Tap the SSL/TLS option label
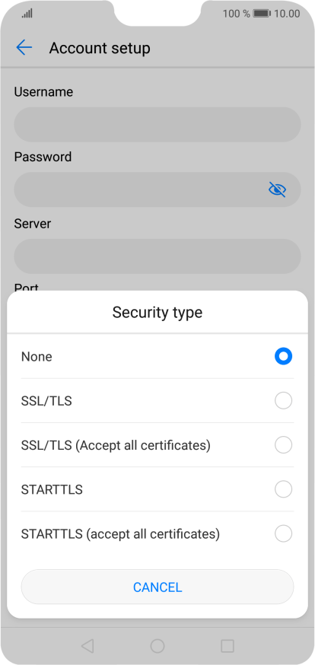 (46, 401)
